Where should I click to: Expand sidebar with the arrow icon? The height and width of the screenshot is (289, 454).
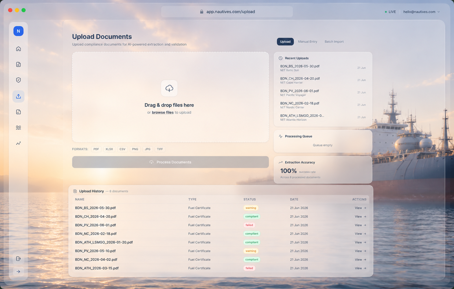(x=18, y=271)
